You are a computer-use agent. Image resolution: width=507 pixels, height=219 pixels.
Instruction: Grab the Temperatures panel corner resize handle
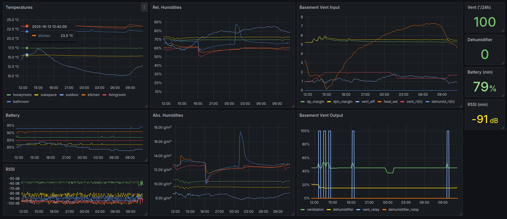pos(146,106)
